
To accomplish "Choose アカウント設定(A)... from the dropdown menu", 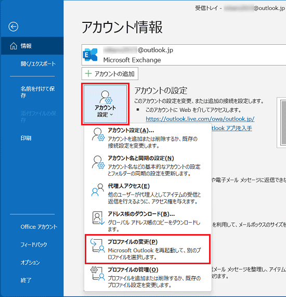I will point(148,138).
